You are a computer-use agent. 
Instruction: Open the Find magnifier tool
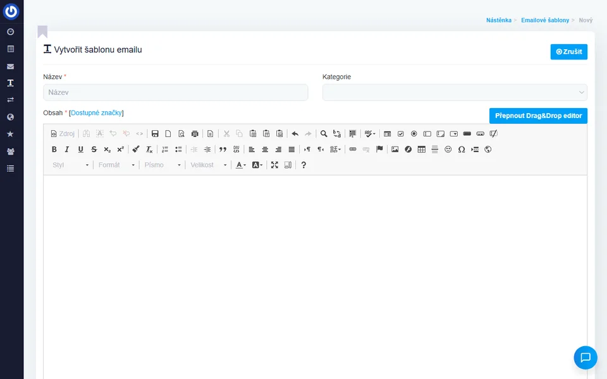point(324,134)
